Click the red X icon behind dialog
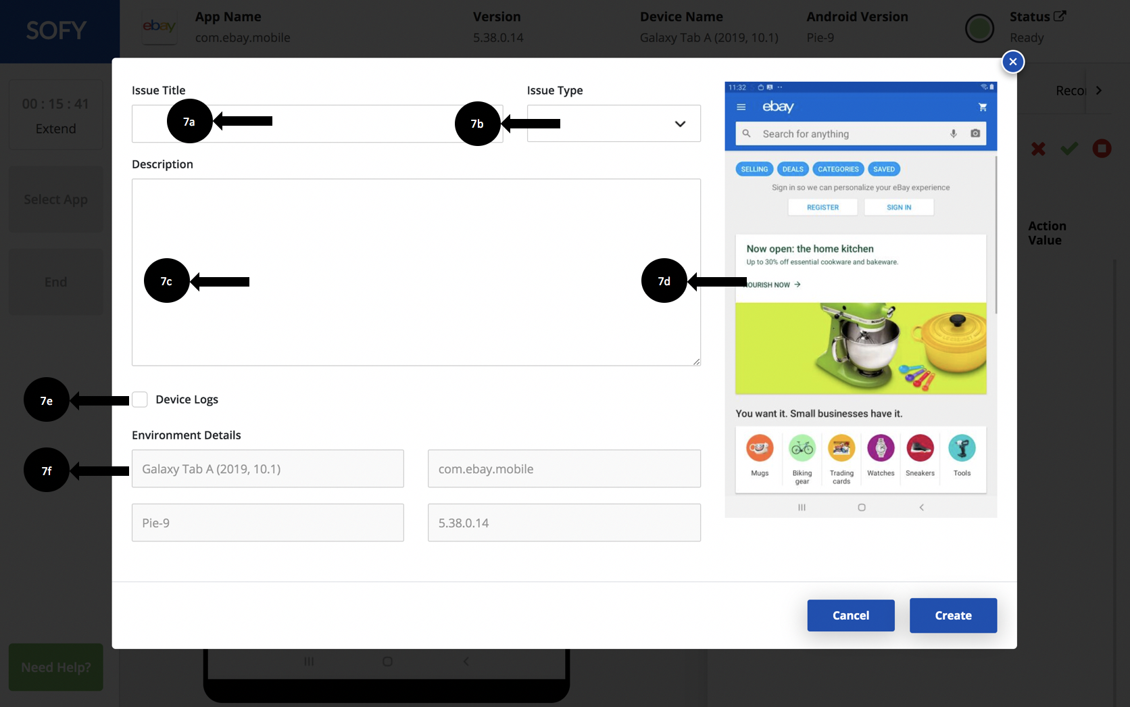This screenshot has height=707, width=1130. 1038,149
